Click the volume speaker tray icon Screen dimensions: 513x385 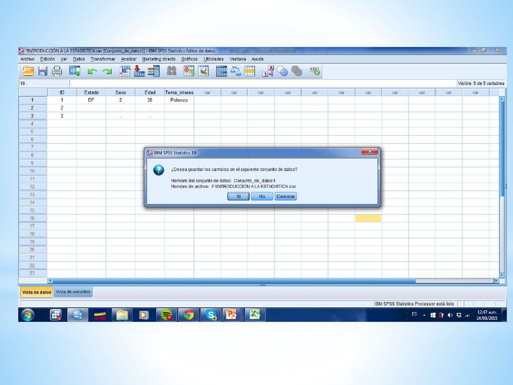click(450, 315)
